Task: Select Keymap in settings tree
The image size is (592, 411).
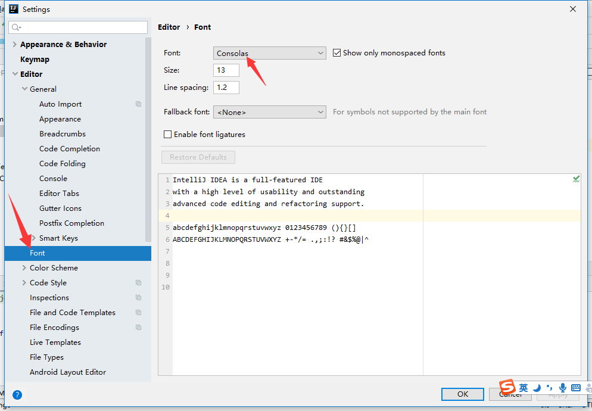Action: (35, 60)
